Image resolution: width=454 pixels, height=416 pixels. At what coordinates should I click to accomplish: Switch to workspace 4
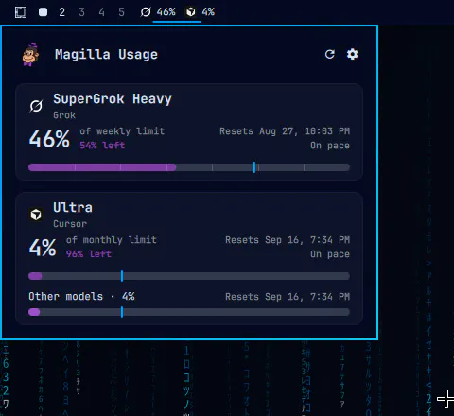tap(101, 12)
